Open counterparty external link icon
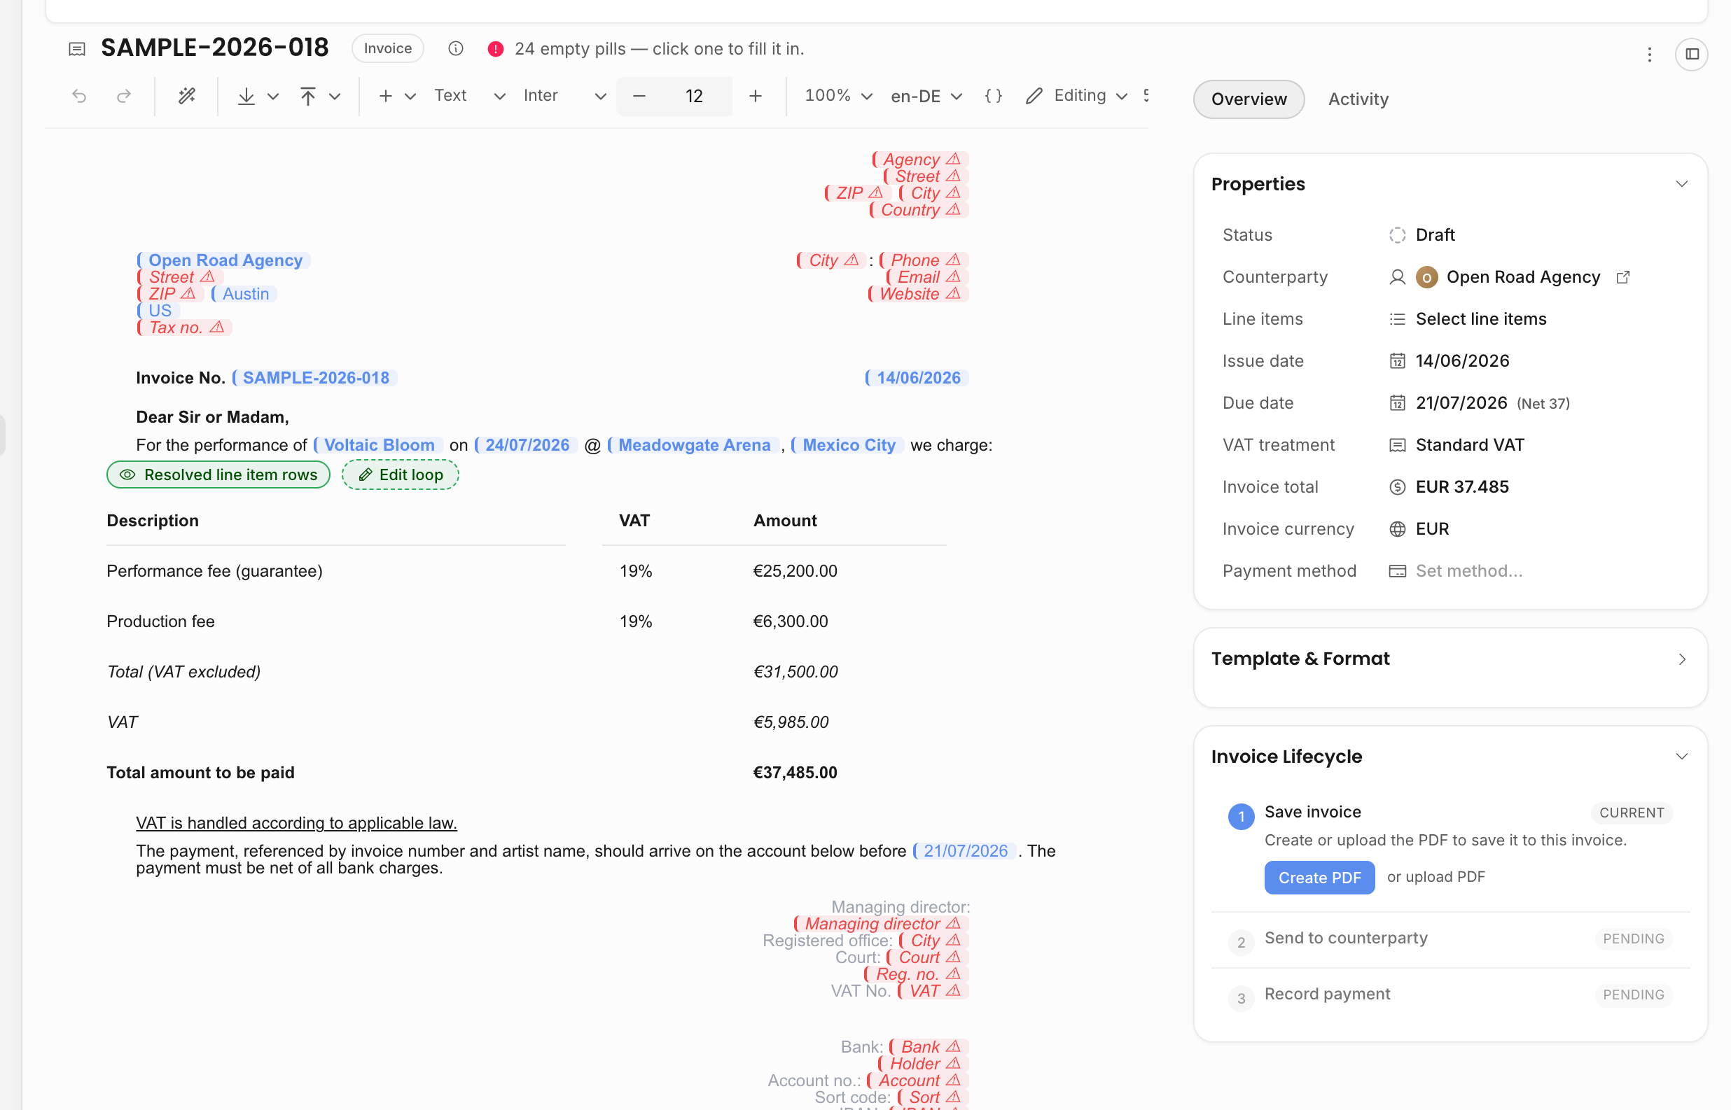Image resolution: width=1731 pixels, height=1110 pixels. (1623, 277)
